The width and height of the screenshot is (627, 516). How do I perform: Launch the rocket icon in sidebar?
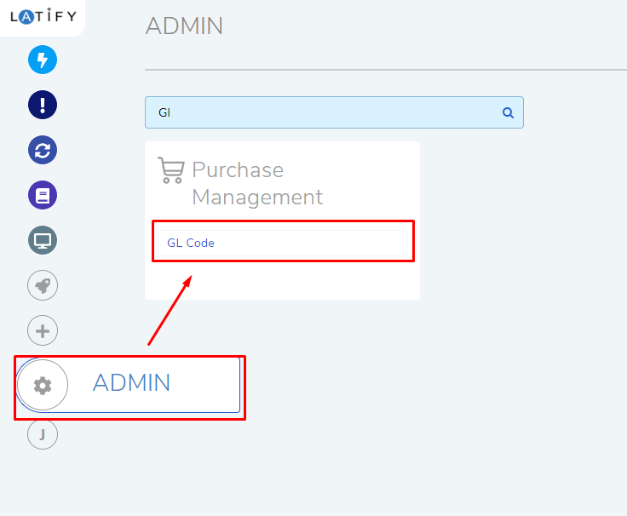click(x=43, y=285)
